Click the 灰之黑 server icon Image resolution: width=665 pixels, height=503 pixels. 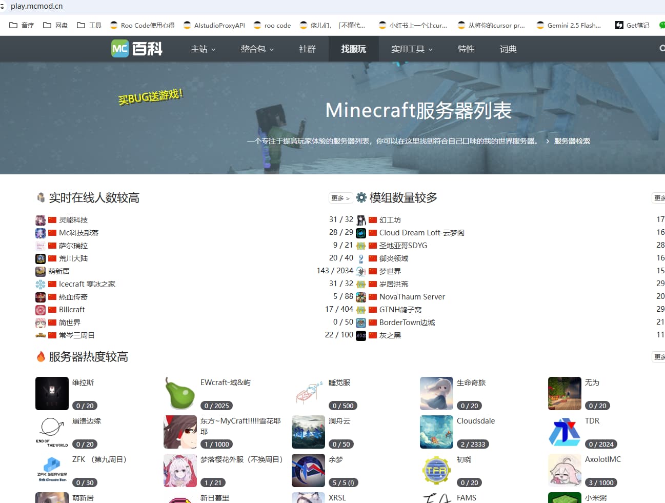pos(361,336)
